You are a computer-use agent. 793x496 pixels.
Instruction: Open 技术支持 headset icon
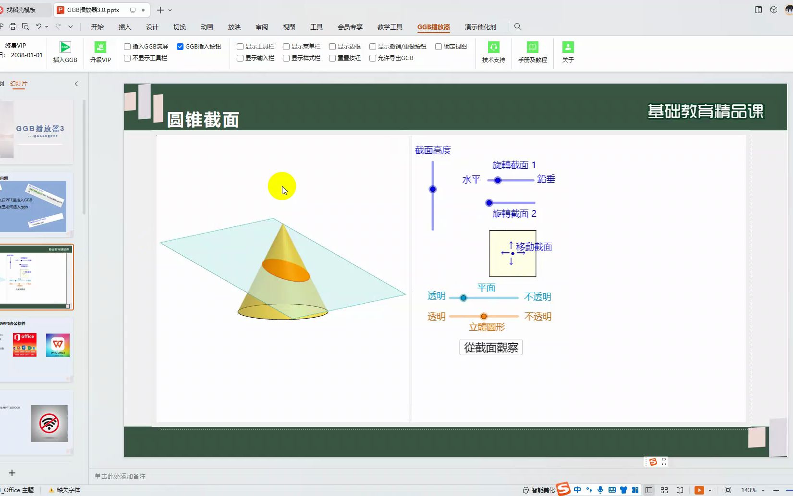[x=494, y=47]
